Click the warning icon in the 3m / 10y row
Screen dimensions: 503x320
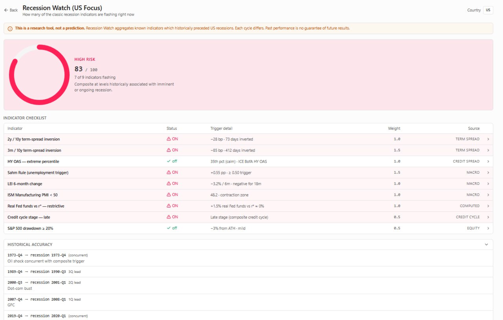(169, 150)
